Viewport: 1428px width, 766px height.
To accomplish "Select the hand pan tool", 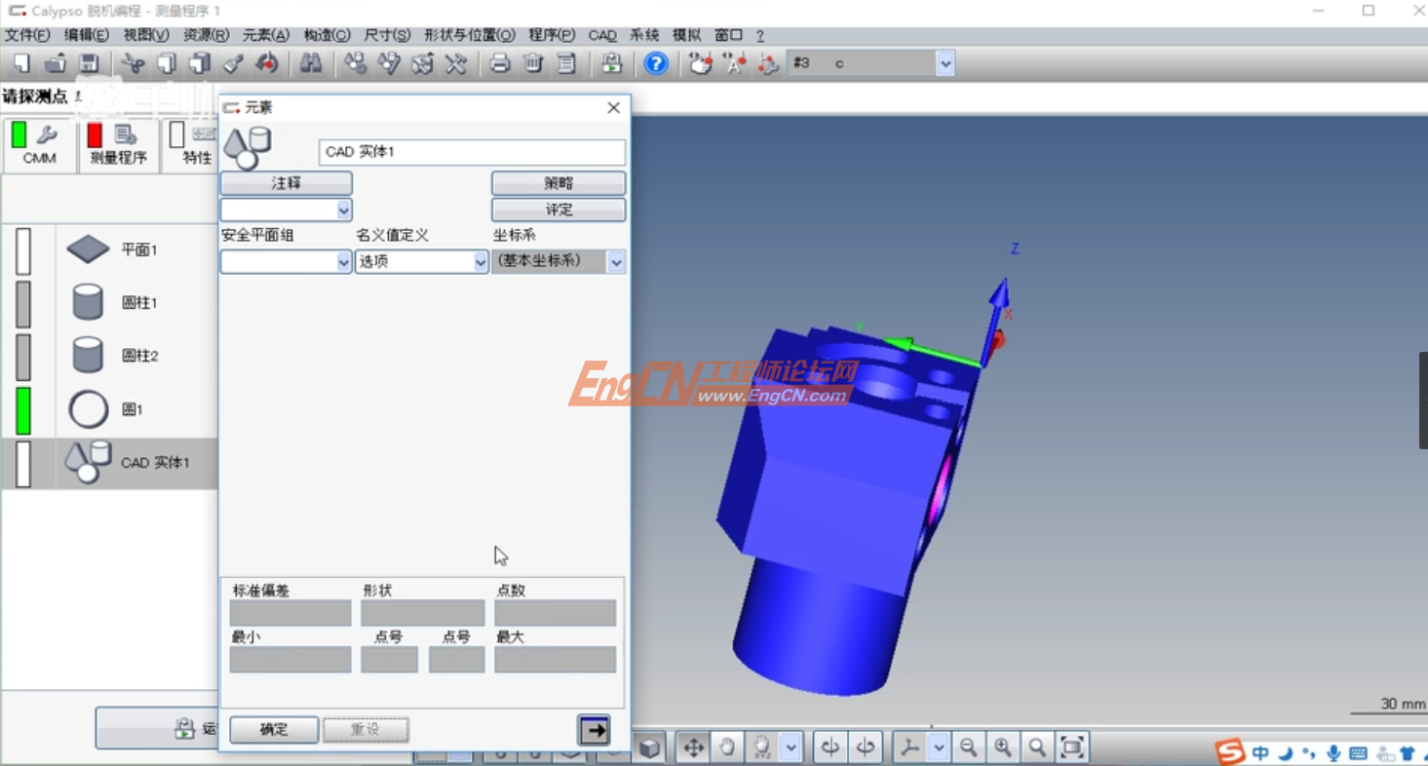I will point(727,747).
